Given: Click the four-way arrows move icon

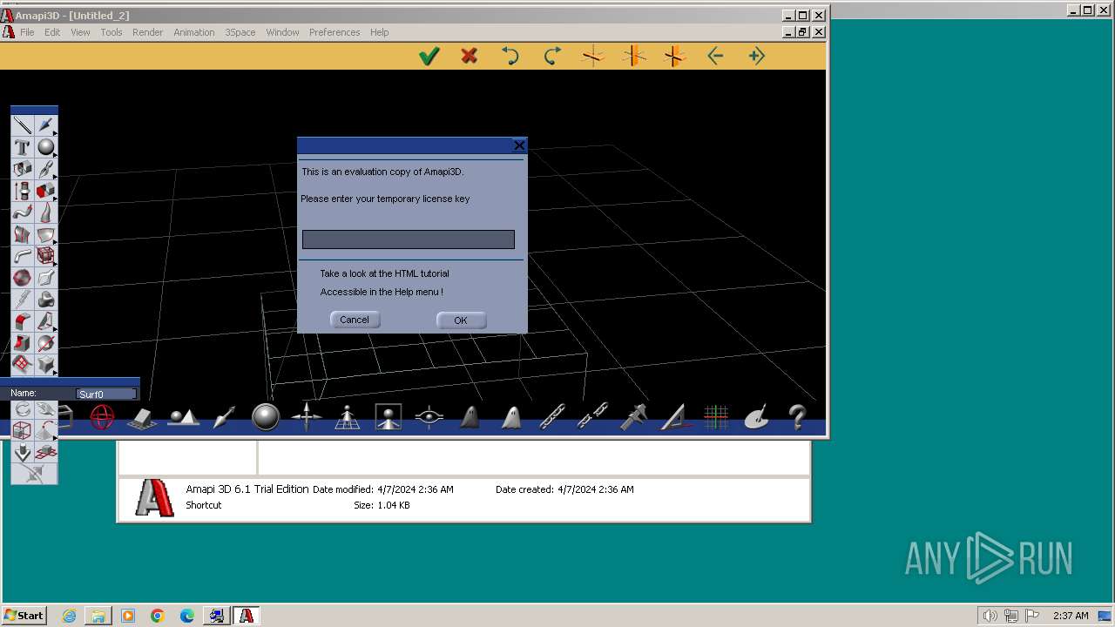Looking at the screenshot, I should click(x=307, y=417).
